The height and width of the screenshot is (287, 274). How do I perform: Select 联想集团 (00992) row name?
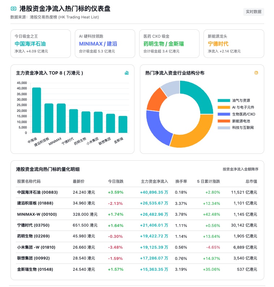pos(33,258)
